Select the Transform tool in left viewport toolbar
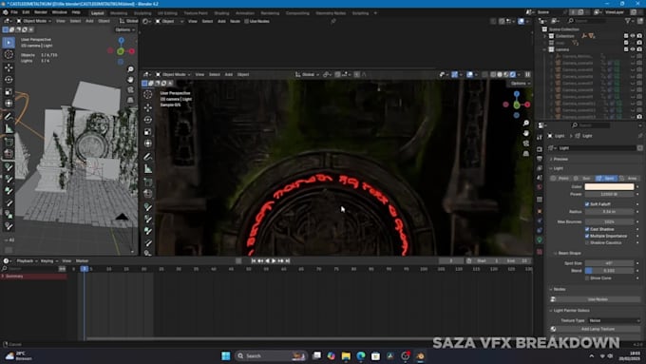Viewport: 646px width, 364px height. [9, 104]
